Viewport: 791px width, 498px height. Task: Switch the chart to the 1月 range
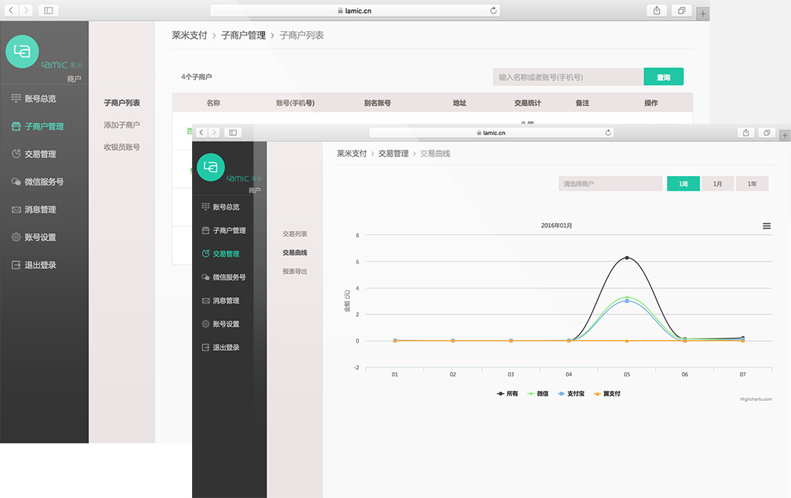[717, 184]
